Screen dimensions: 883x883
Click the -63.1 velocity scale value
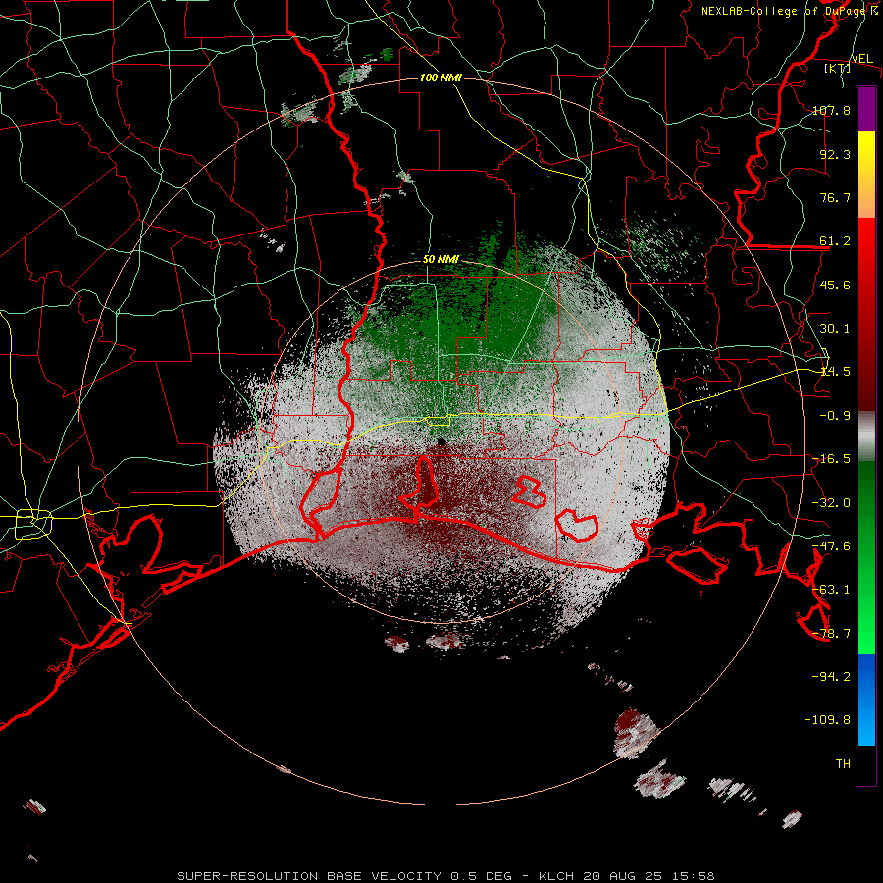(831, 590)
